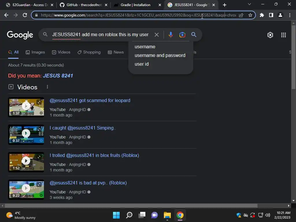Click the share page icon in address bar
This screenshot has height=222, width=296.
coord(241,15)
